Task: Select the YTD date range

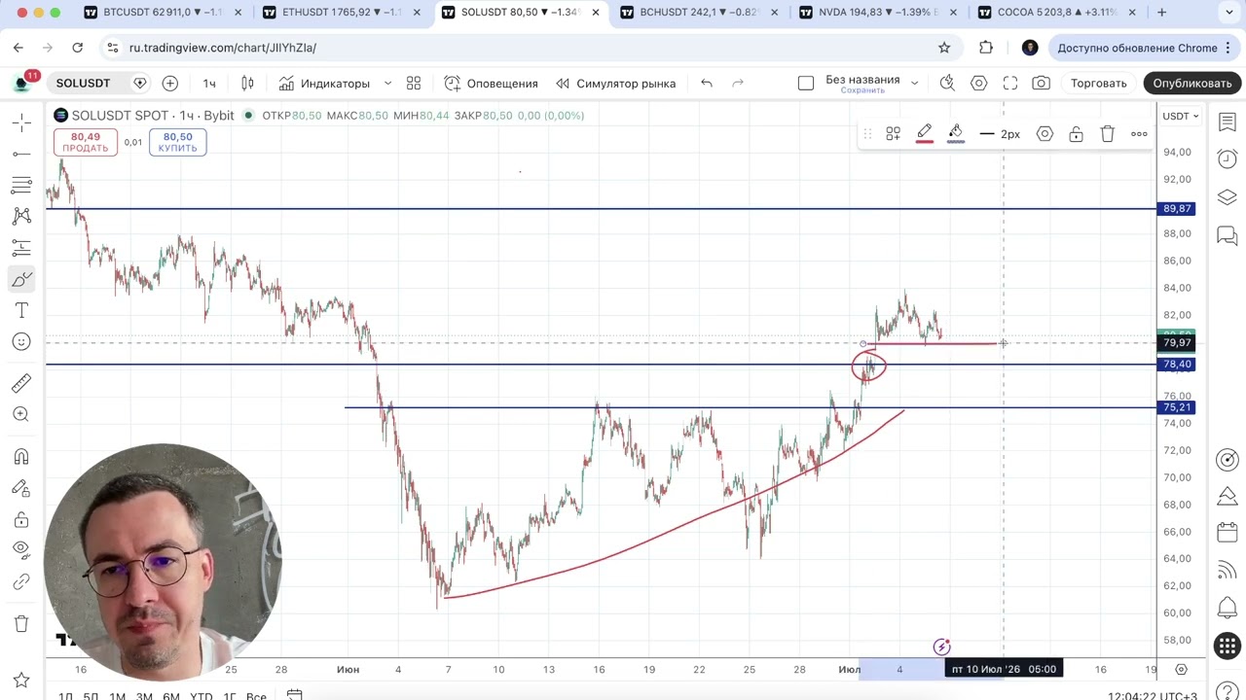Action: 201,696
